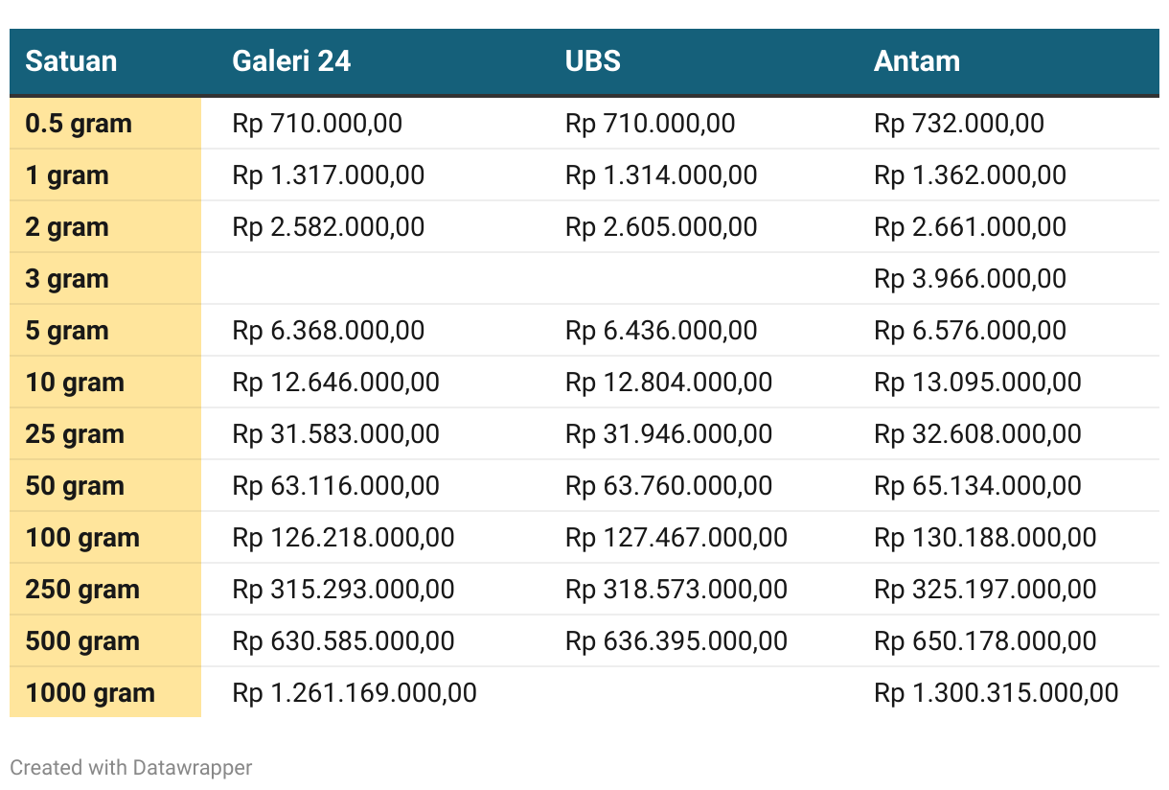The width and height of the screenshot is (1169, 790).
Task: Click the 1000 gram Antam price
Action: 997,693
